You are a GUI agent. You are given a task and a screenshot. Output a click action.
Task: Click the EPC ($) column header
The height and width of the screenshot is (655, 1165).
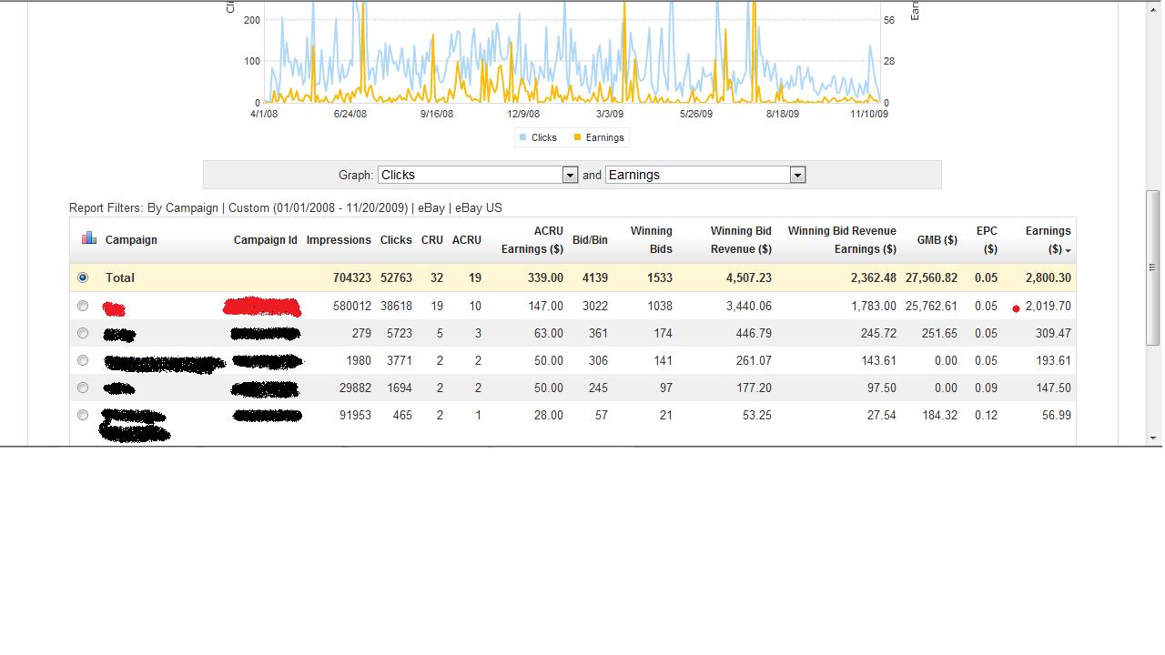[987, 240]
